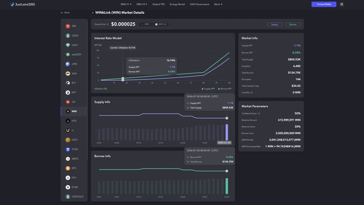Select the TUSD token icon
364x205 pixels.
click(x=68, y=149)
